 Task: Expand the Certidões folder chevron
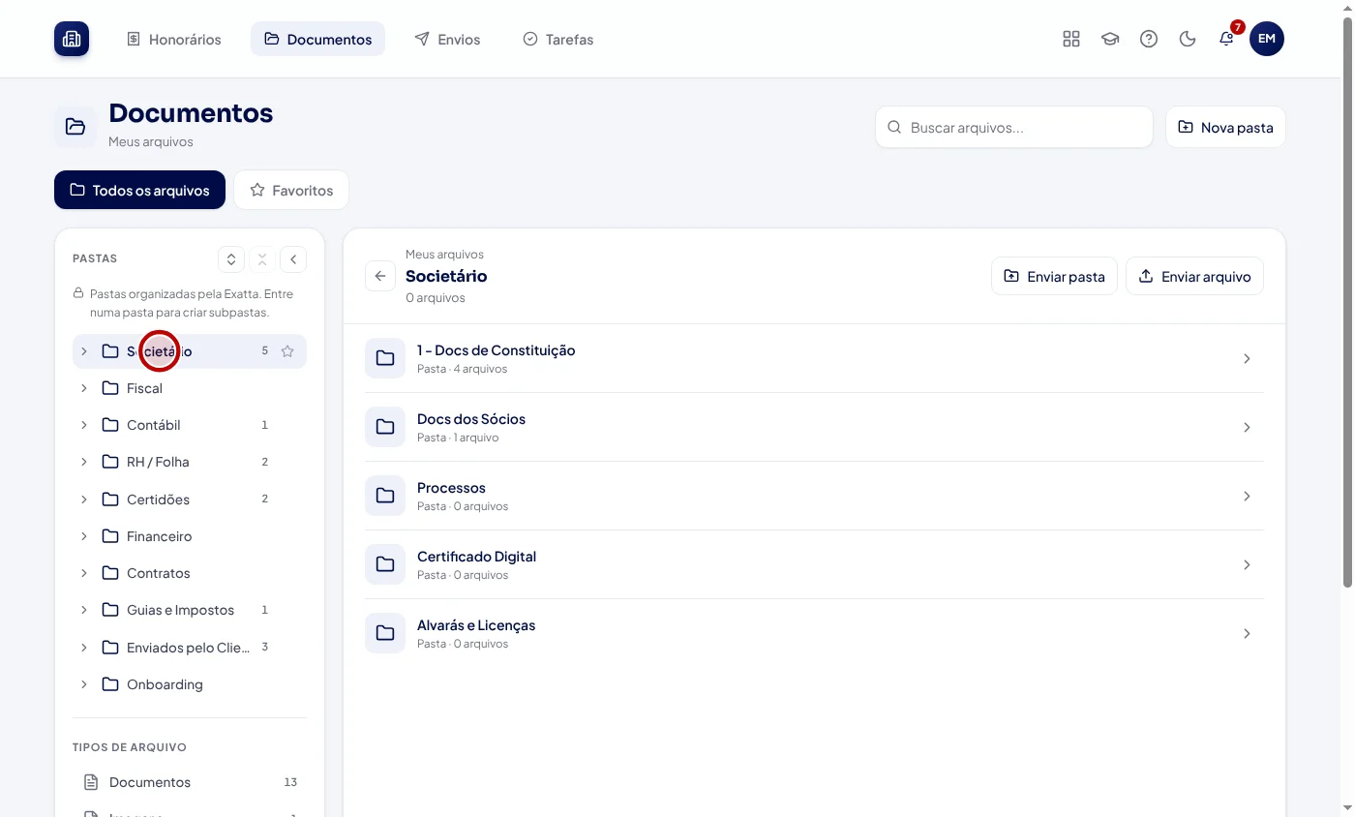pos(84,499)
